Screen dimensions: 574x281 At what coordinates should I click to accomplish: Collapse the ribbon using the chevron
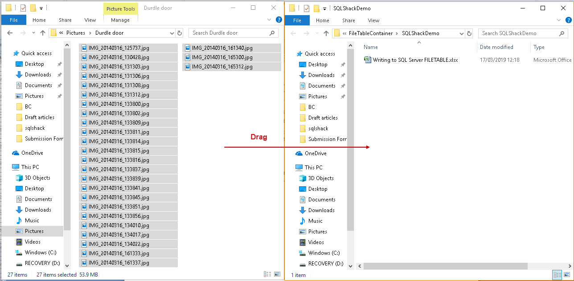[269, 20]
